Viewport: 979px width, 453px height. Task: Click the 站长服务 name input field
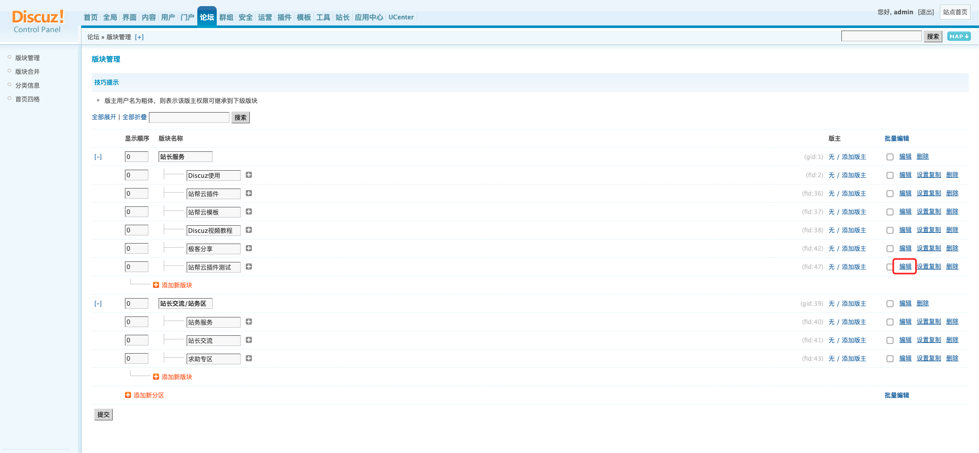click(x=185, y=157)
